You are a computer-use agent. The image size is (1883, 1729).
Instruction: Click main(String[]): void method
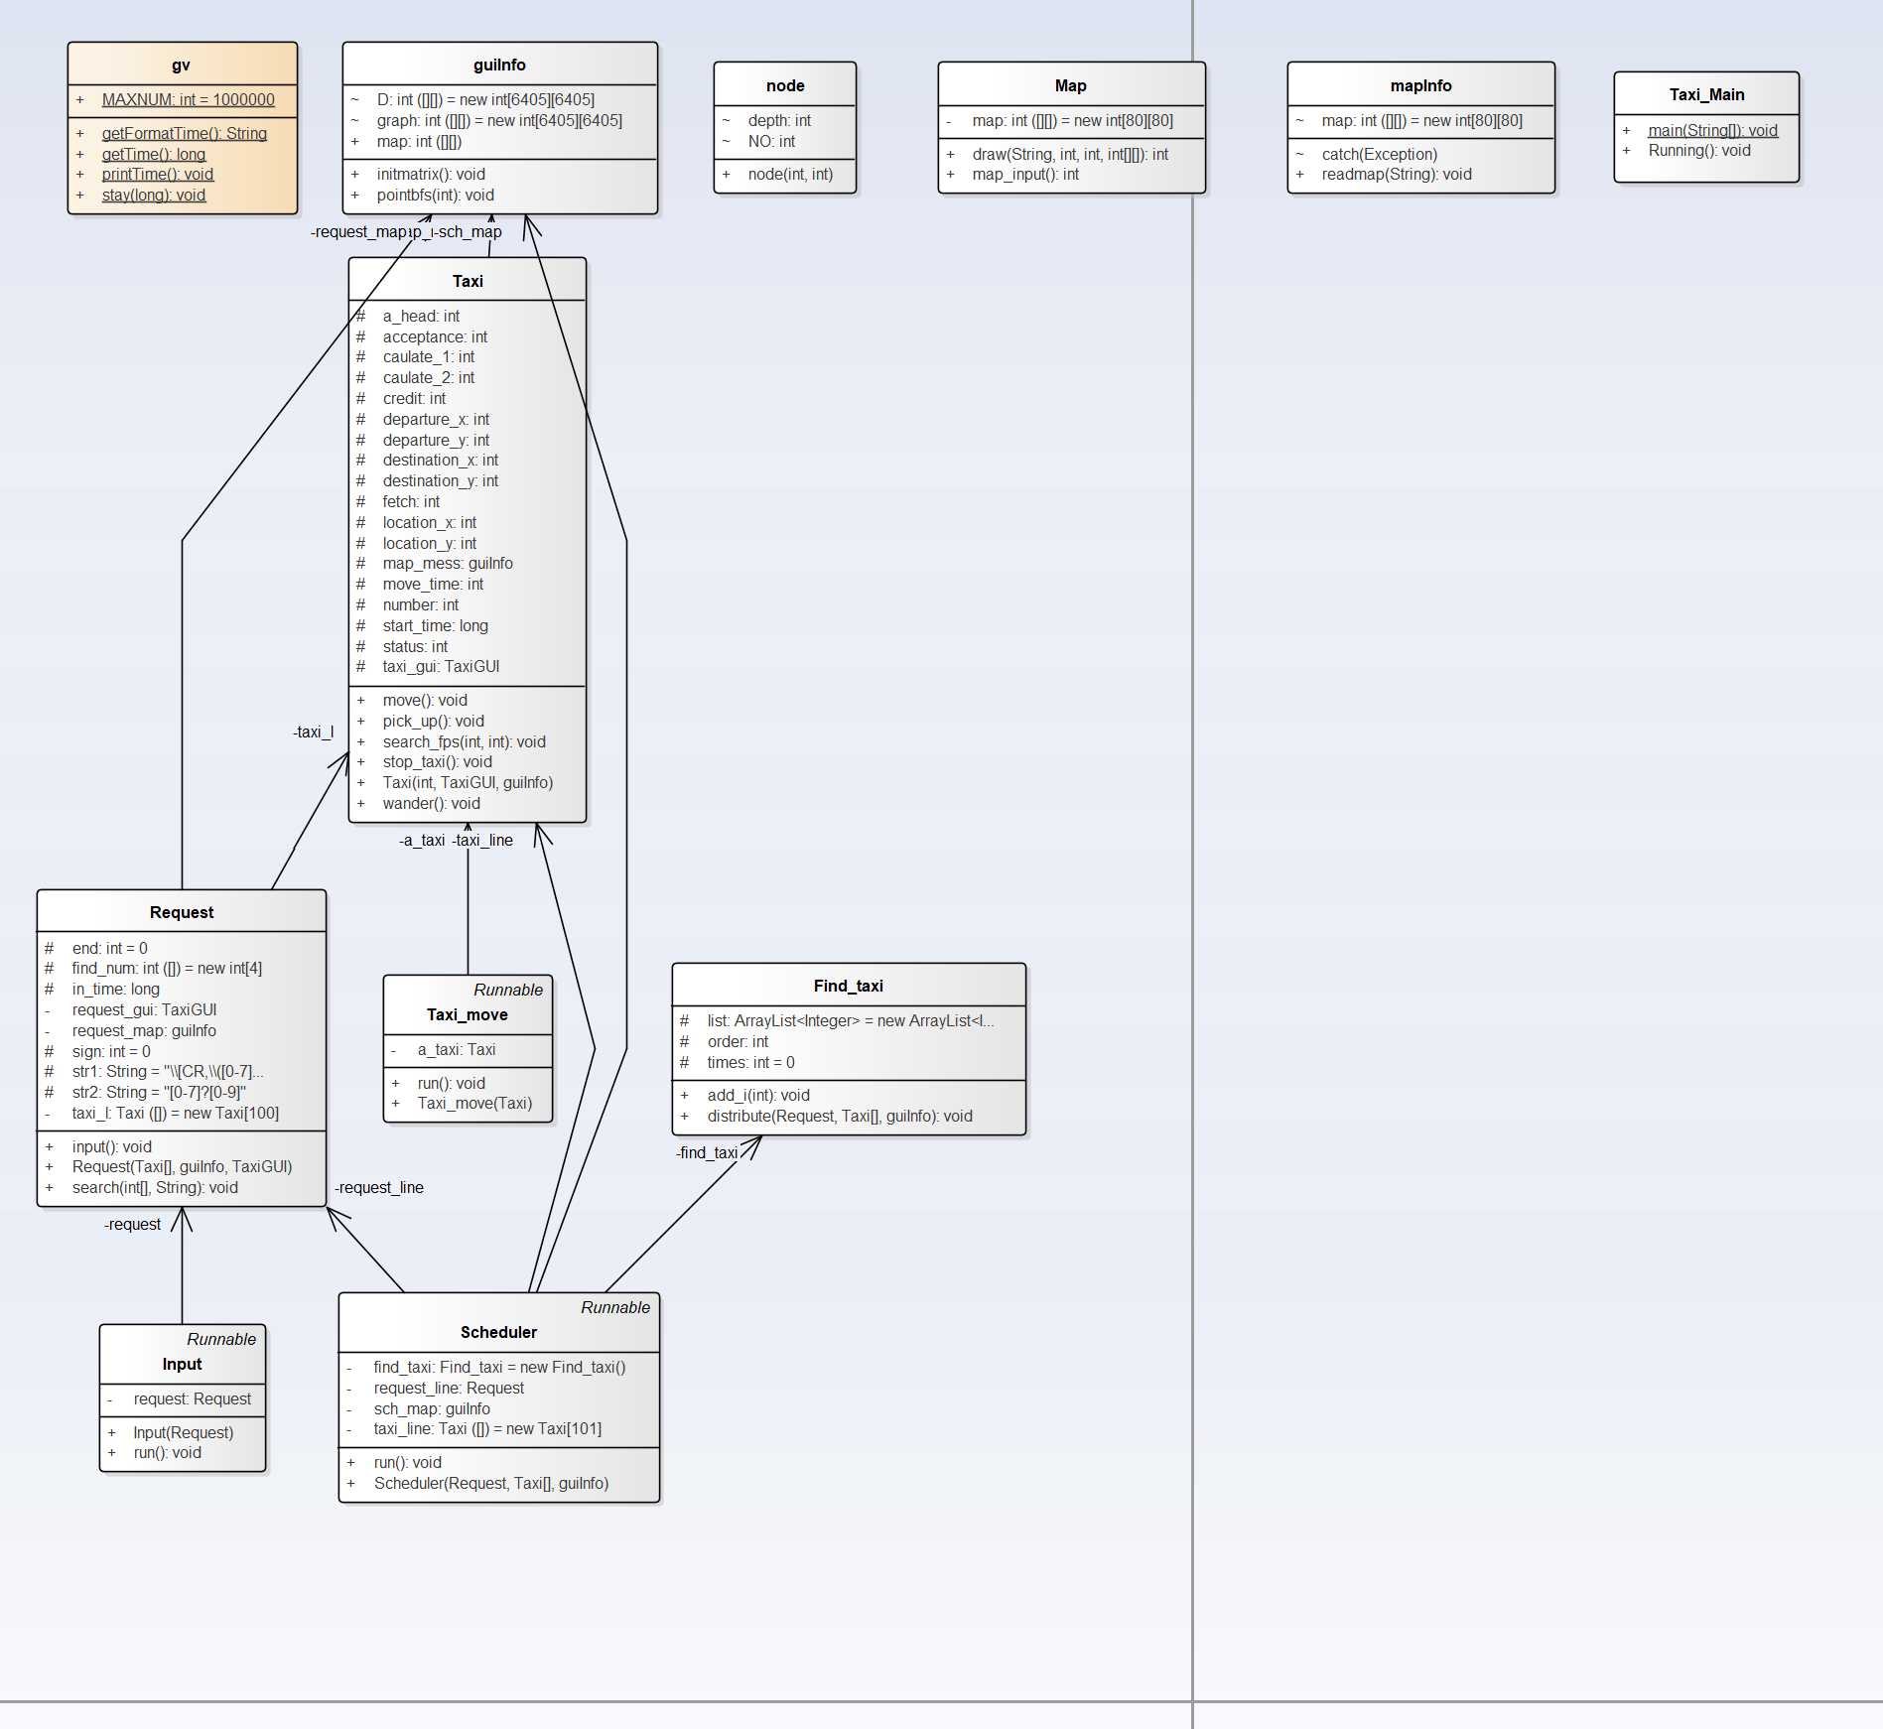1713,130
